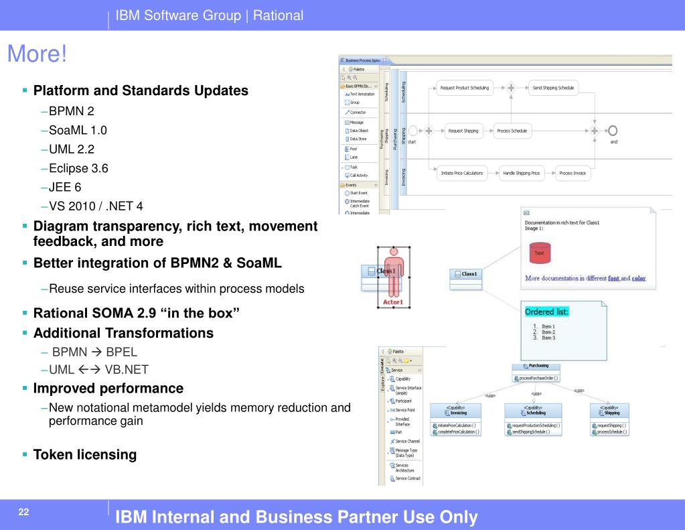
Task: Select the Capability tool in Service palette
Action: click(x=400, y=379)
